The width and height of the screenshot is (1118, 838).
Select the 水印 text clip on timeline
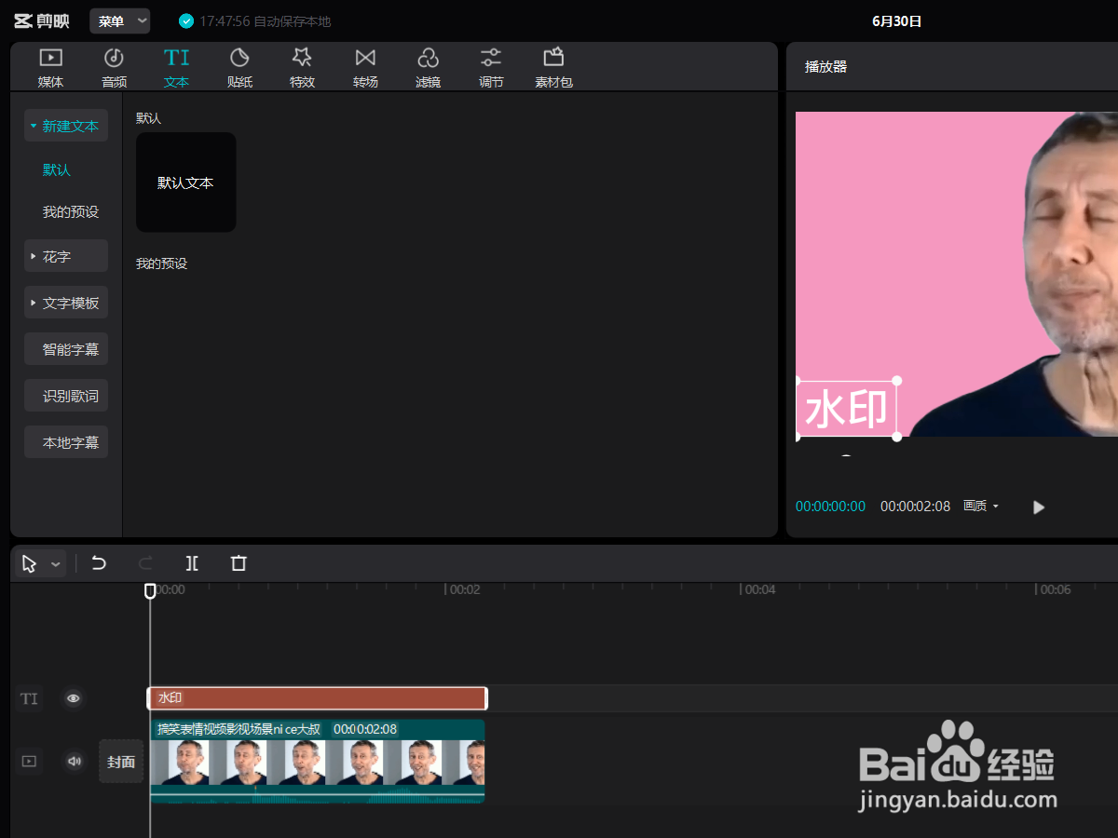coord(317,698)
